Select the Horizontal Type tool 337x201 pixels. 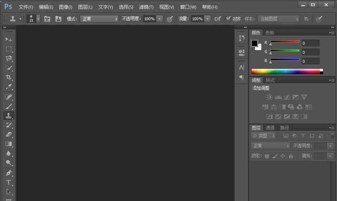(8, 182)
